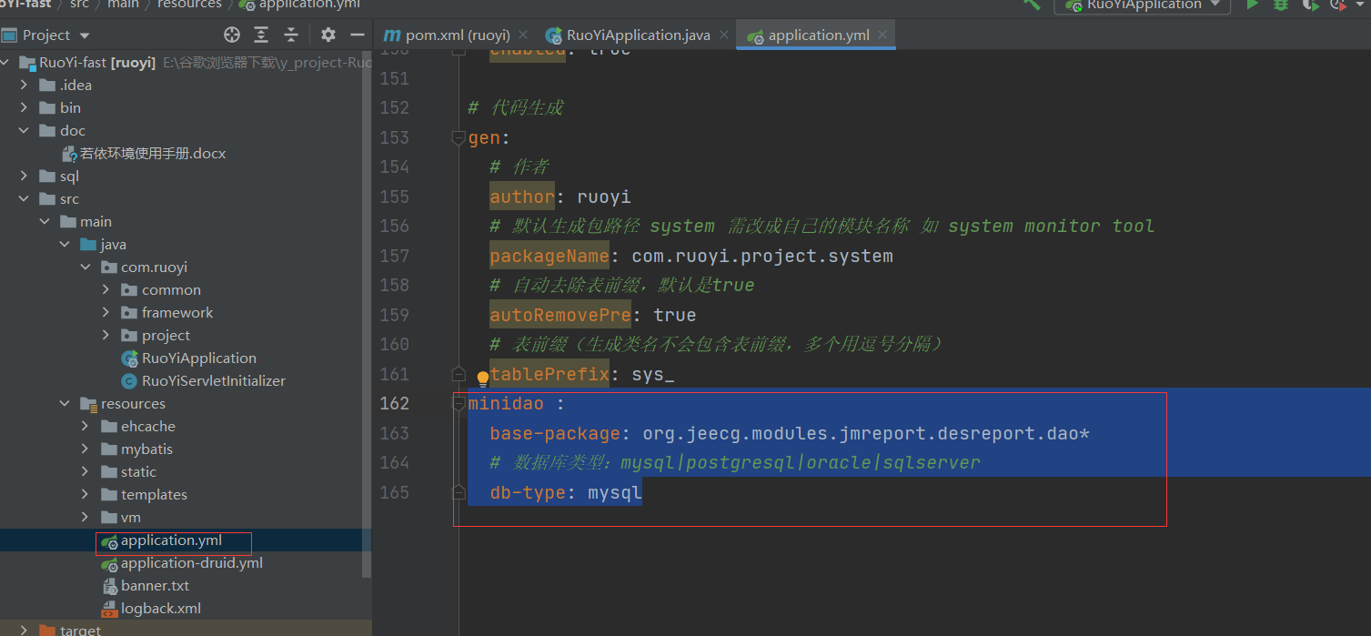Switch to the RuoYiApplication.java tab
The height and width of the screenshot is (636, 1371).
(x=639, y=35)
